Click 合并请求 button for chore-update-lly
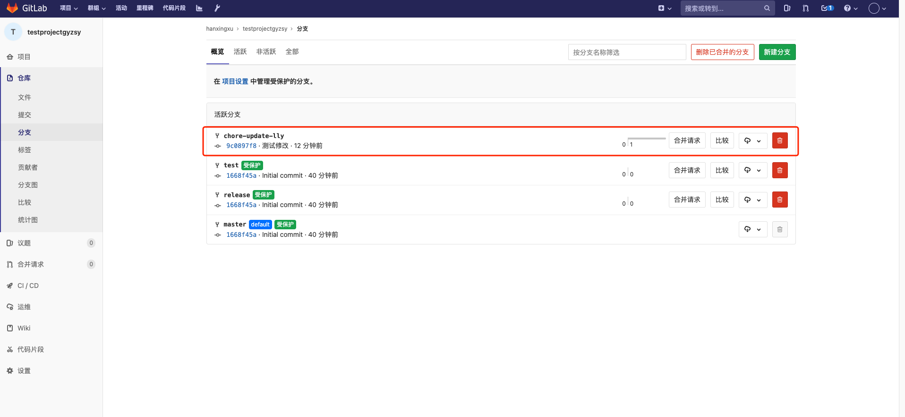This screenshot has width=905, height=417. click(687, 140)
